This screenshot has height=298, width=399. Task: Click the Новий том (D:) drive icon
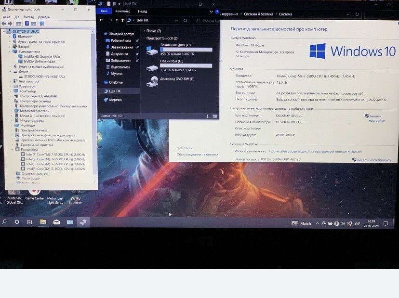pyautogui.click(x=152, y=67)
